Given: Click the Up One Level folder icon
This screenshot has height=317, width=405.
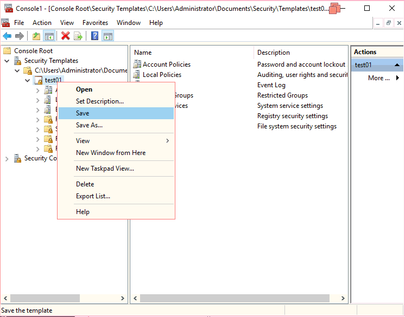Looking at the screenshot, I should tap(36, 36).
